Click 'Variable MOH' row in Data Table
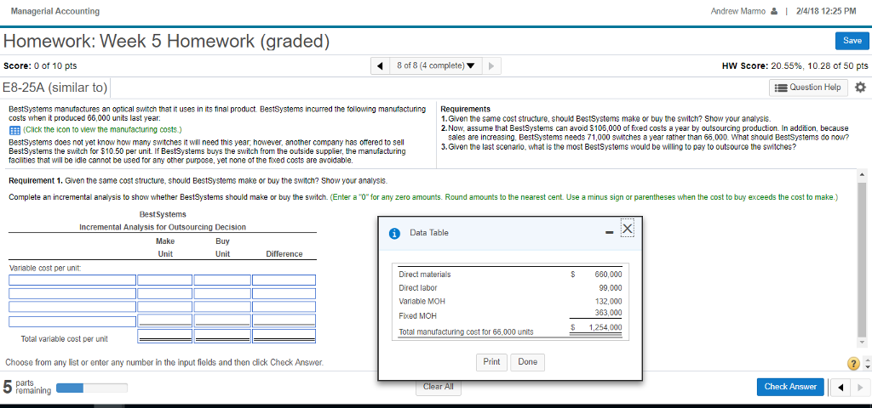 (x=510, y=302)
